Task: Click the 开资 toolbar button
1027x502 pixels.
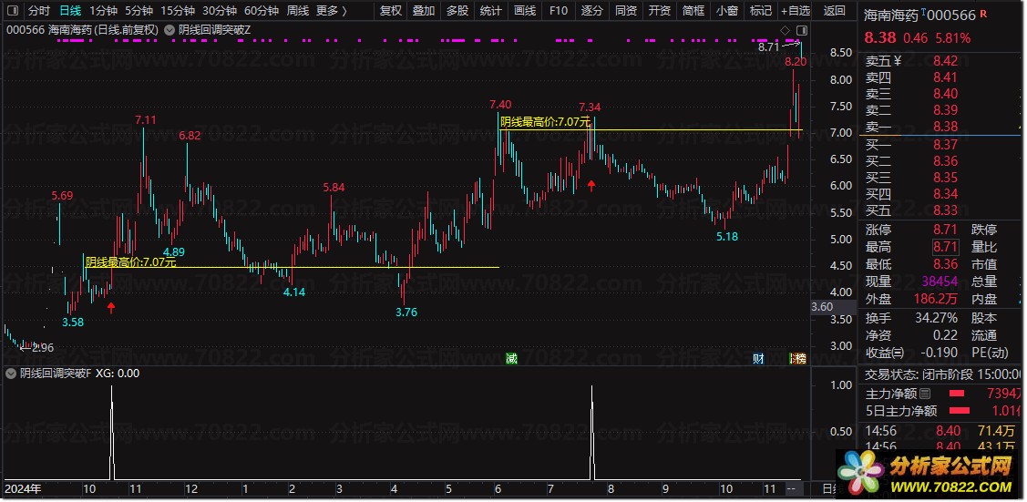Action: (660, 10)
